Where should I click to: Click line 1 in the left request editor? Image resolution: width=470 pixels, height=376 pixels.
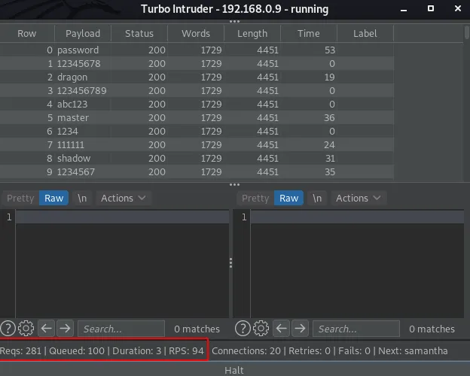pyautogui.click(x=122, y=217)
